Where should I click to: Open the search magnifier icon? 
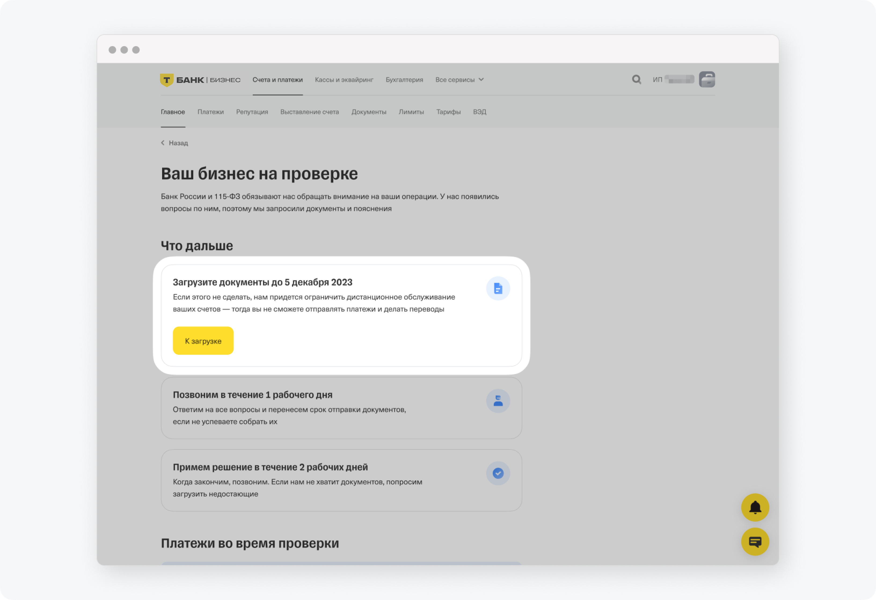pyautogui.click(x=636, y=79)
